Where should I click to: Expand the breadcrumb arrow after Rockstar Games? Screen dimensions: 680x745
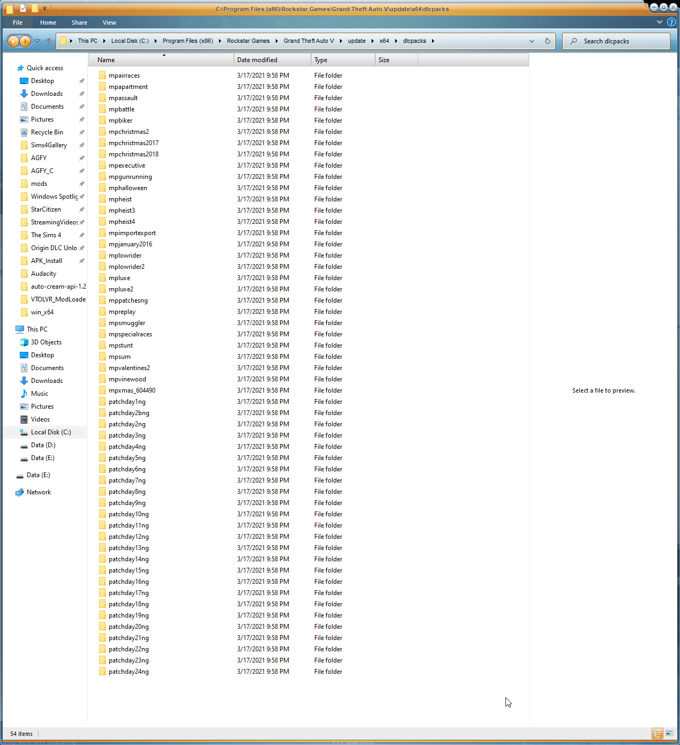pyautogui.click(x=276, y=41)
